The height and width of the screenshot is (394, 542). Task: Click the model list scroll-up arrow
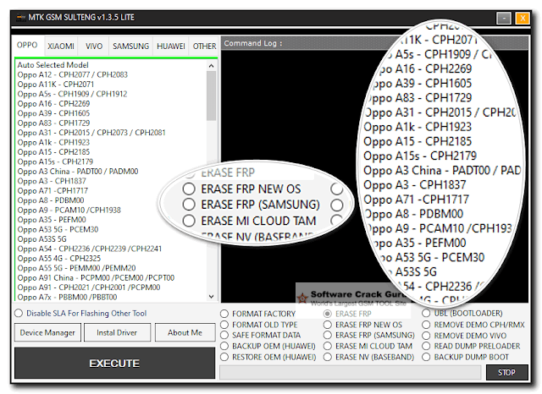click(x=212, y=66)
